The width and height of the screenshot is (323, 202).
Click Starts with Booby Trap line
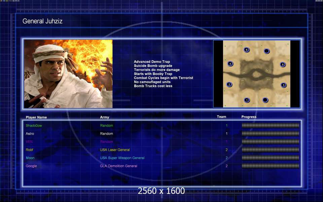click(153, 74)
